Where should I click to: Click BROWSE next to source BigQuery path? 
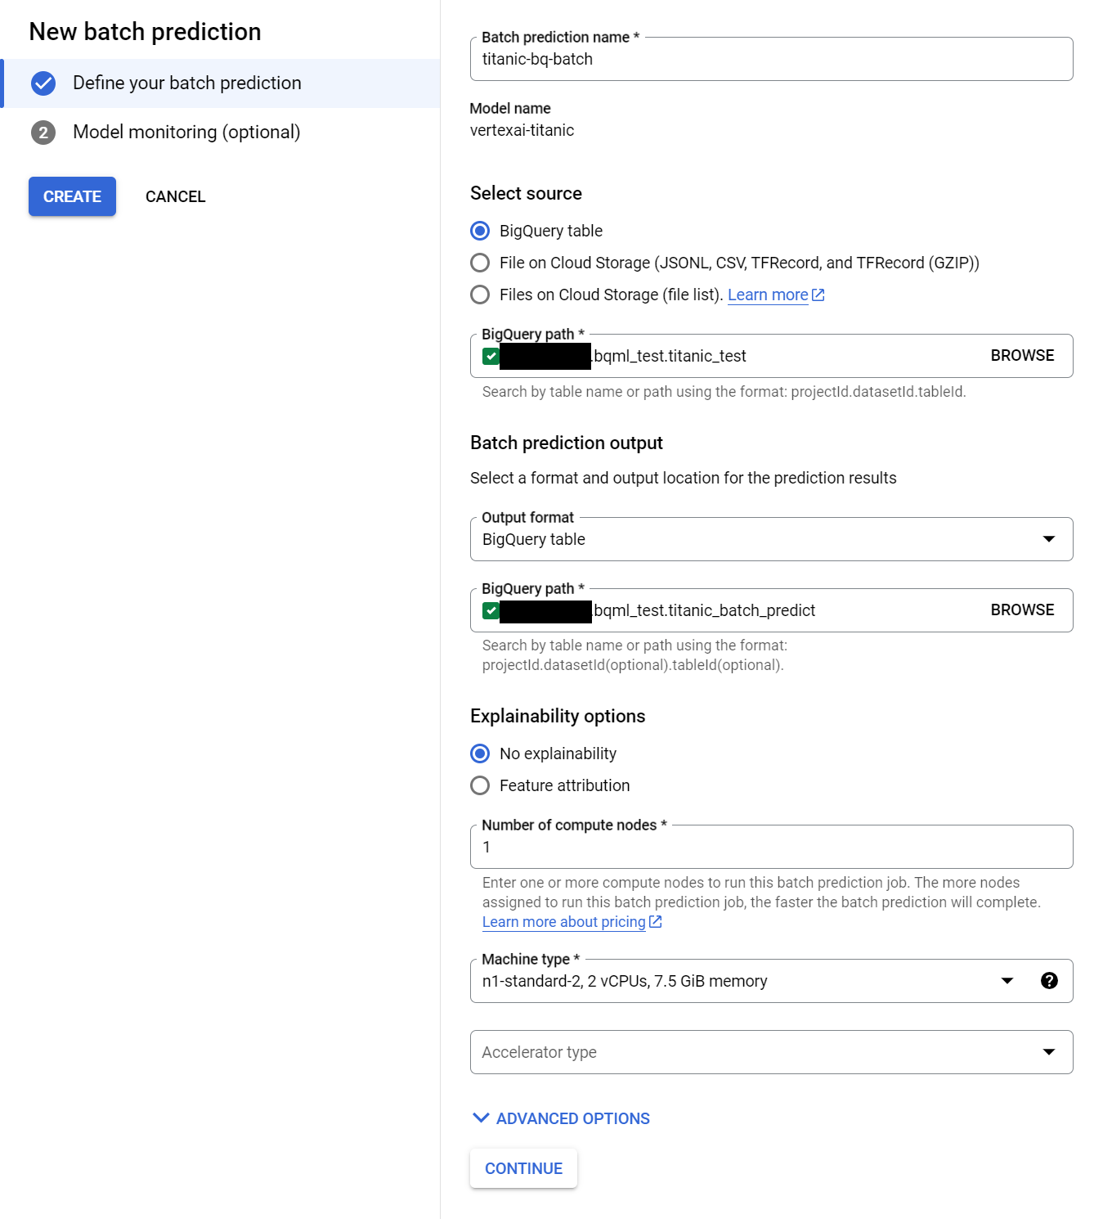point(1021,356)
